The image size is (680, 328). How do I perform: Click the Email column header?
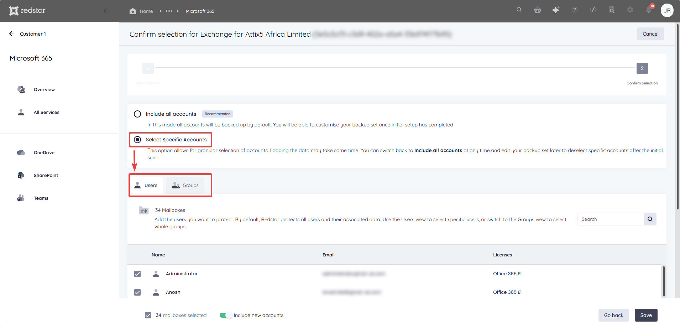tap(328, 255)
